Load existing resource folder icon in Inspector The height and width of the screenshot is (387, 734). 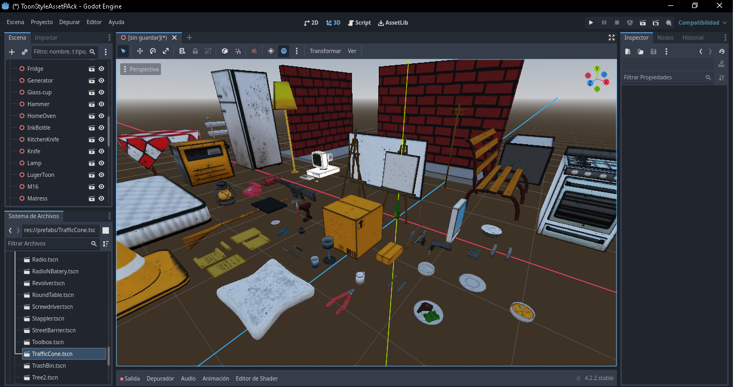coord(641,51)
